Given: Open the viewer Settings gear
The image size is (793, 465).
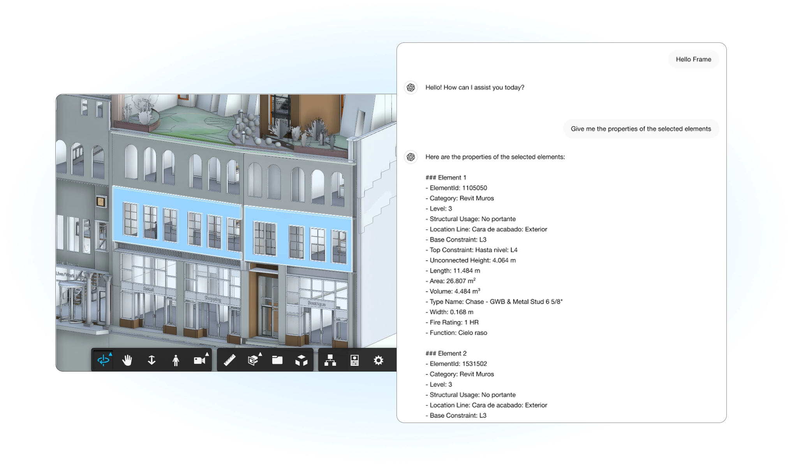Looking at the screenshot, I should (x=378, y=360).
